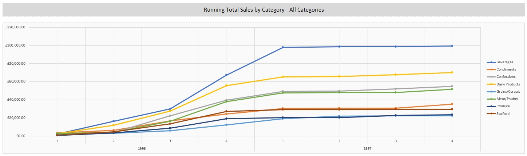Click the 1996 year axis label
Image resolution: width=527 pixels, height=156 pixels.
point(142,149)
